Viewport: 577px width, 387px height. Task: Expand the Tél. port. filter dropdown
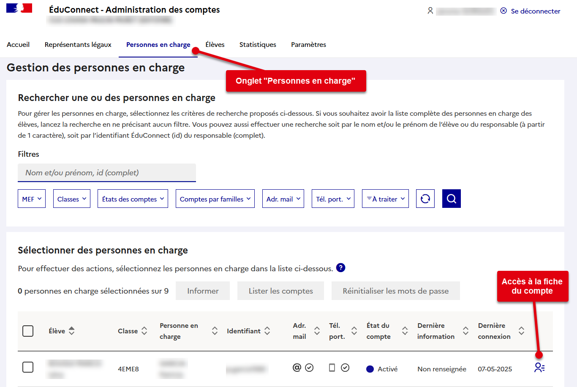333,199
